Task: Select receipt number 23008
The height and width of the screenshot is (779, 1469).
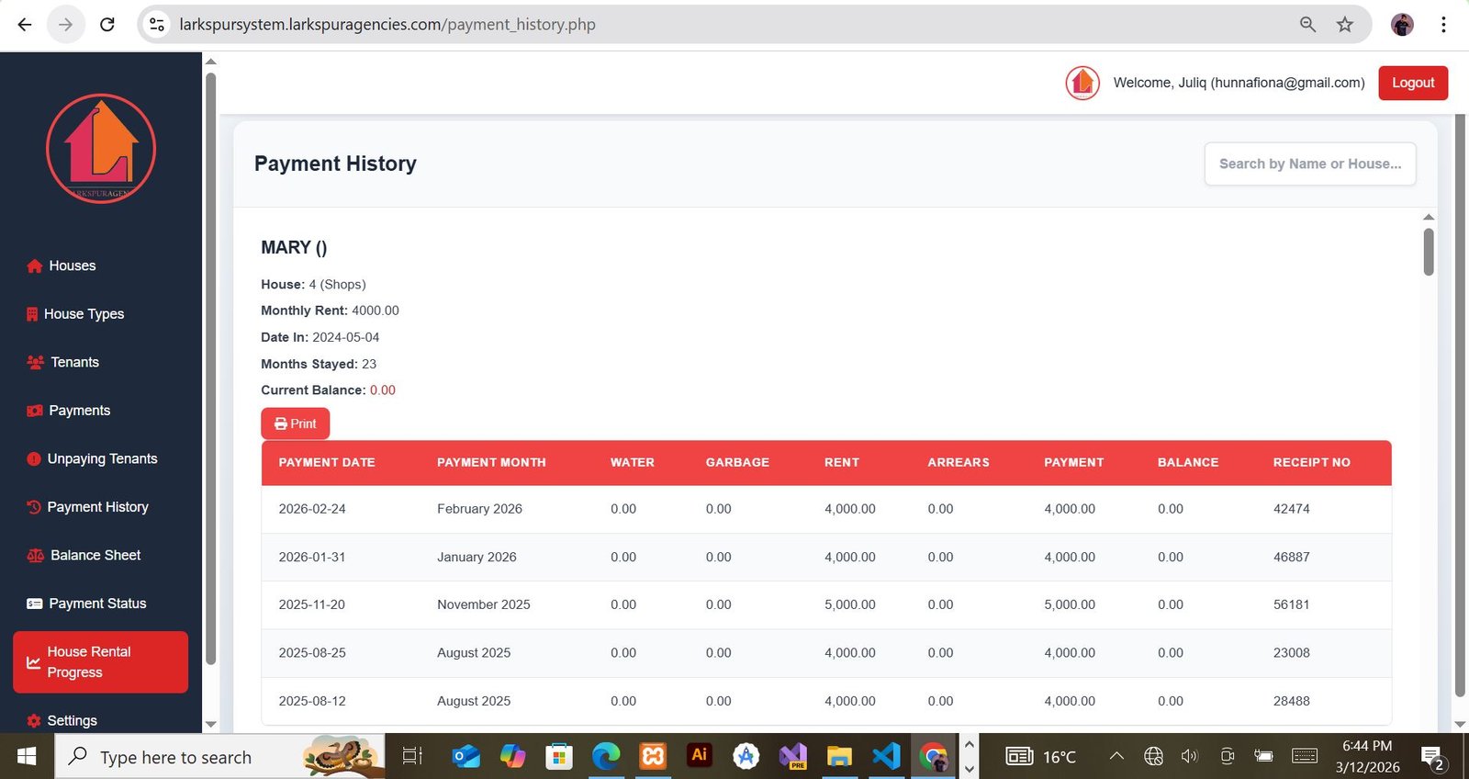Action: (1291, 653)
